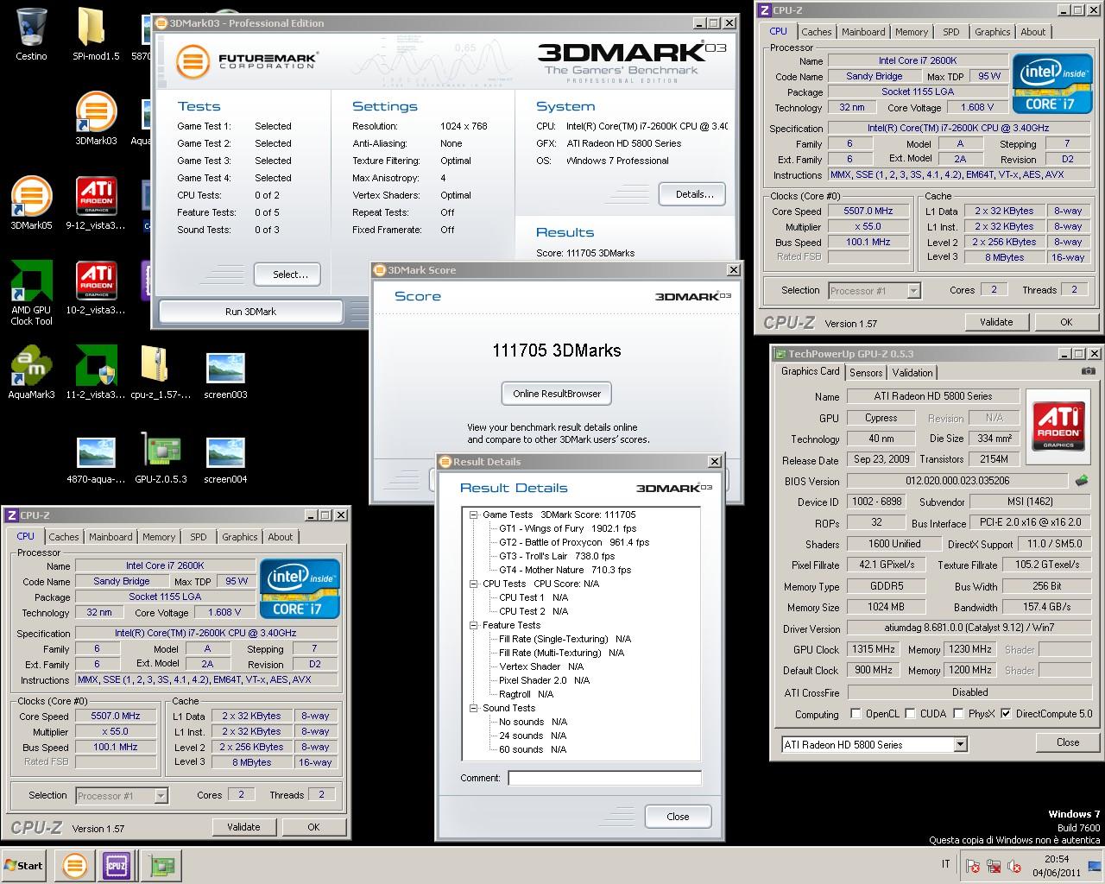Viewport: 1105px width, 884px height.
Task: Click the muted volume tray icon
Action: pos(1015,866)
